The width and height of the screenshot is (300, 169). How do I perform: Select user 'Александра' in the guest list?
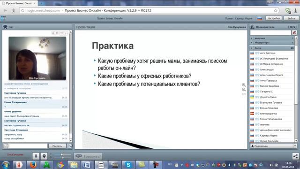[272, 69]
